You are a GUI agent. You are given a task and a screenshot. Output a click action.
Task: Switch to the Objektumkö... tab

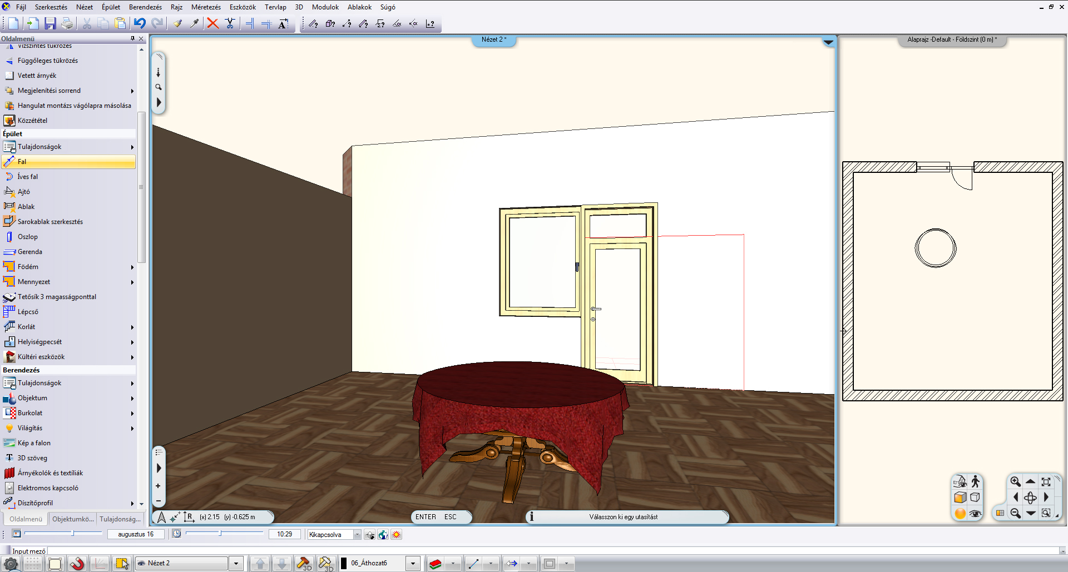[73, 519]
